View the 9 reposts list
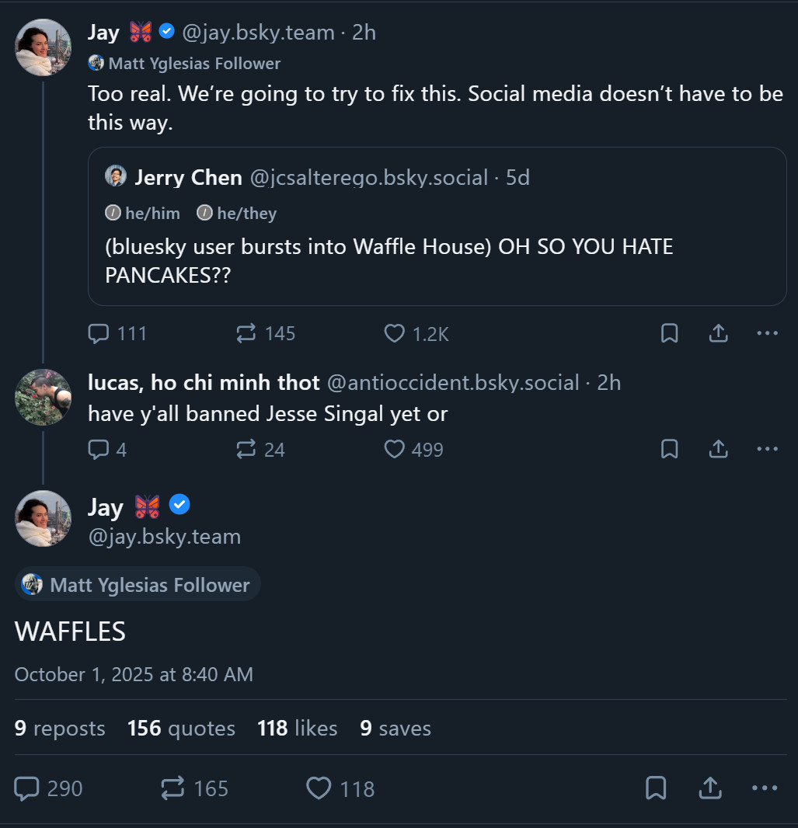Image resolution: width=798 pixels, height=828 pixels. (x=60, y=729)
